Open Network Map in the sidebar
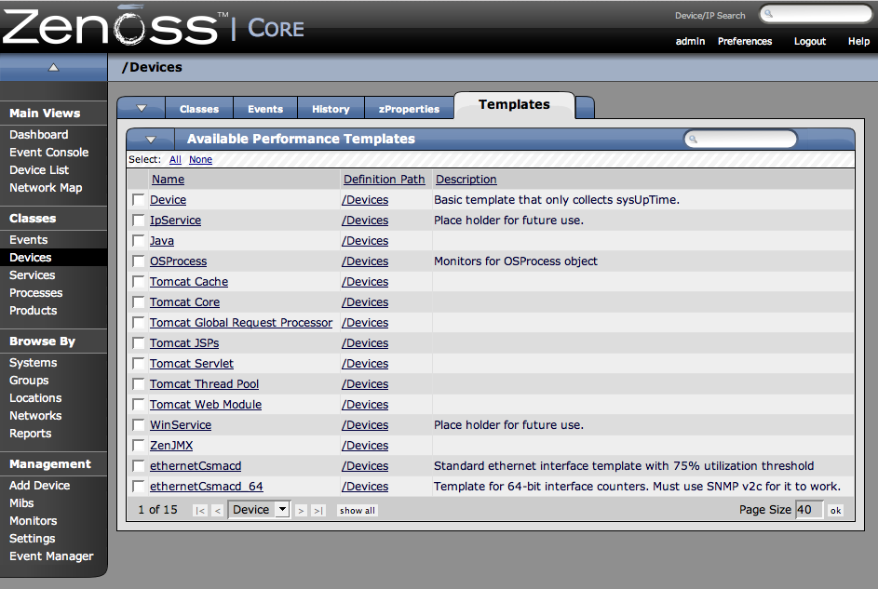878x589 pixels. 46,188
